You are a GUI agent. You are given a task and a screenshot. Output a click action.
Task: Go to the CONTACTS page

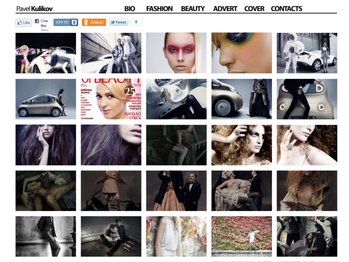coord(287,9)
